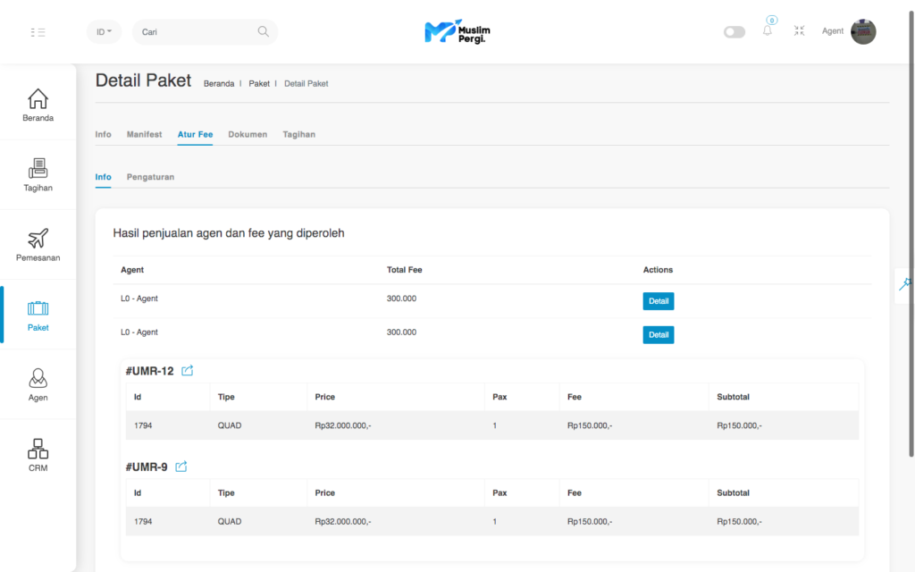
Task: Toggle the dark mode switch in header
Action: (734, 32)
